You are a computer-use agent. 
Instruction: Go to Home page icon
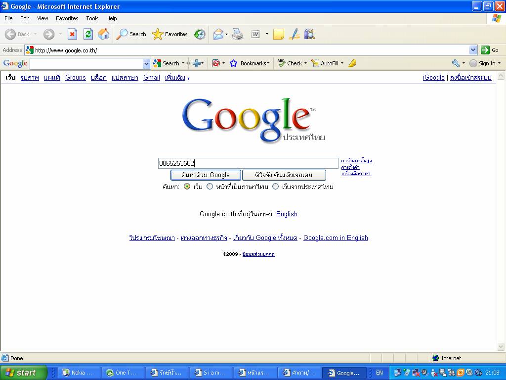pyautogui.click(x=104, y=34)
